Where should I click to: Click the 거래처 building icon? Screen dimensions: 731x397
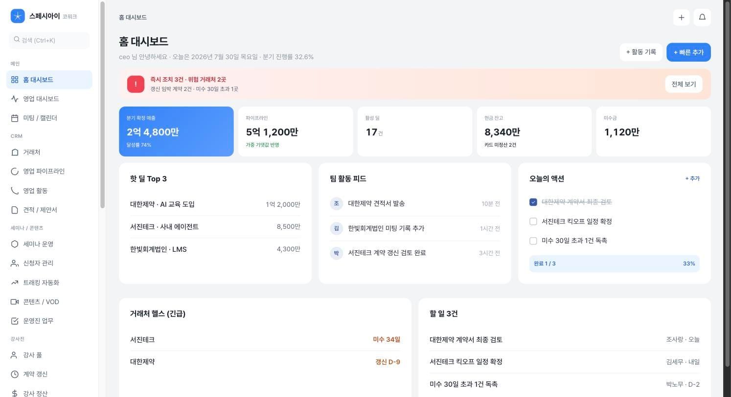(15, 152)
